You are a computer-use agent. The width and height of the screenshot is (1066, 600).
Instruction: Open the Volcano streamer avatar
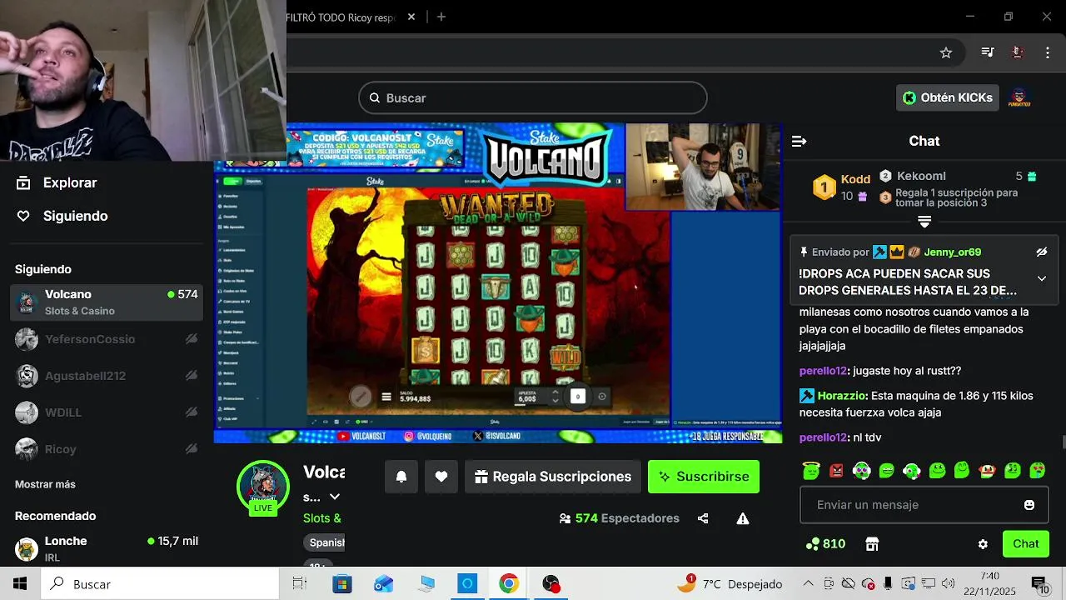[263, 485]
